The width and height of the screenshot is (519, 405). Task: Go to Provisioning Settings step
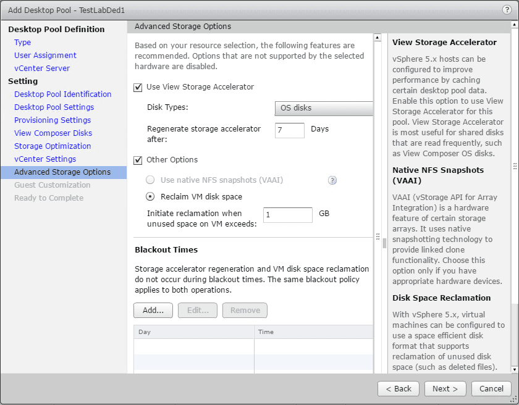[x=53, y=120]
